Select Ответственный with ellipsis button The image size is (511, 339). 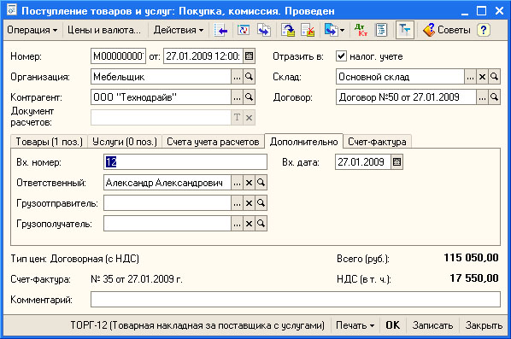click(237, 183)
